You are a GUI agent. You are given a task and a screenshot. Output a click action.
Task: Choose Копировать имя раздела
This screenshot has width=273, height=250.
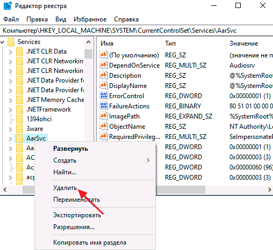click(95, 242)
